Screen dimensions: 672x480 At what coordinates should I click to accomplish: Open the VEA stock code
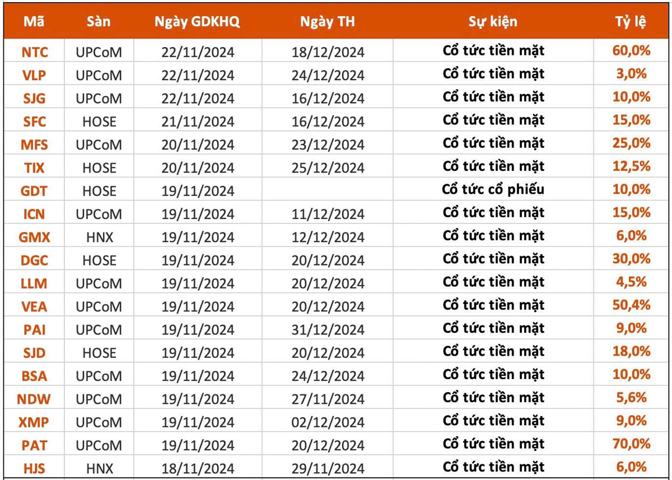coord(35,307)
